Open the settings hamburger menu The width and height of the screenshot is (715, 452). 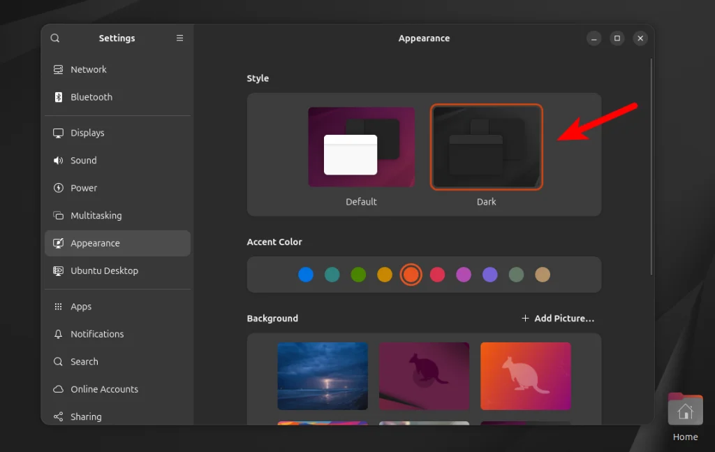(179, 38)
